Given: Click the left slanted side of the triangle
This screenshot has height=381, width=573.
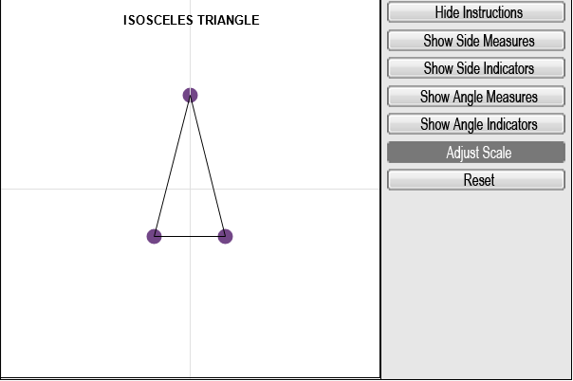Looking at the screenshot, I should [x=172, y=166].
